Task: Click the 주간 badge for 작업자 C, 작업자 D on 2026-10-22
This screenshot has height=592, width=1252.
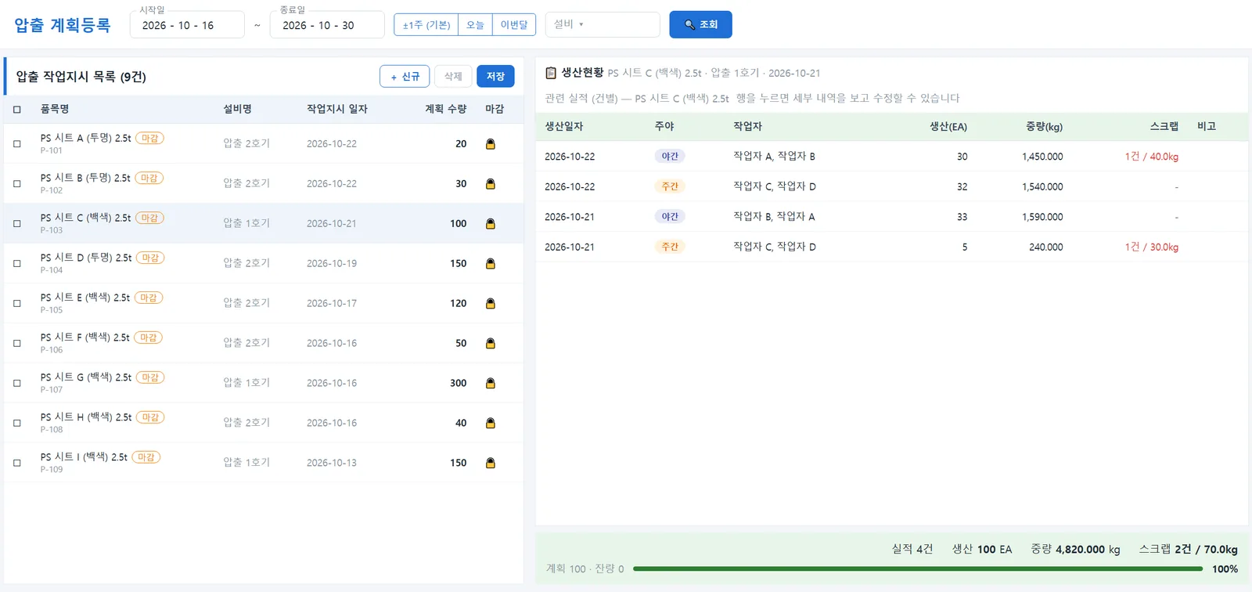Action: [670, 186]
